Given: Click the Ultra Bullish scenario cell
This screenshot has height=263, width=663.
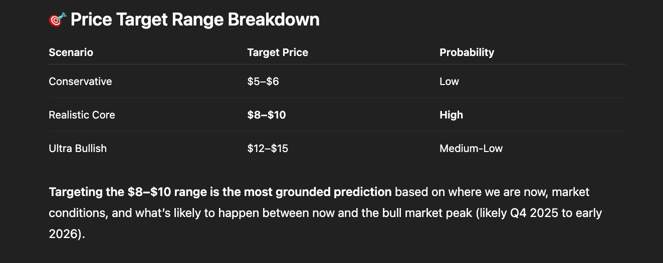Looking at the screenshot, I should coord(78,148).
